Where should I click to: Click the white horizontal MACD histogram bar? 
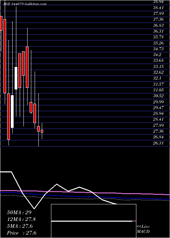(92, 221)
